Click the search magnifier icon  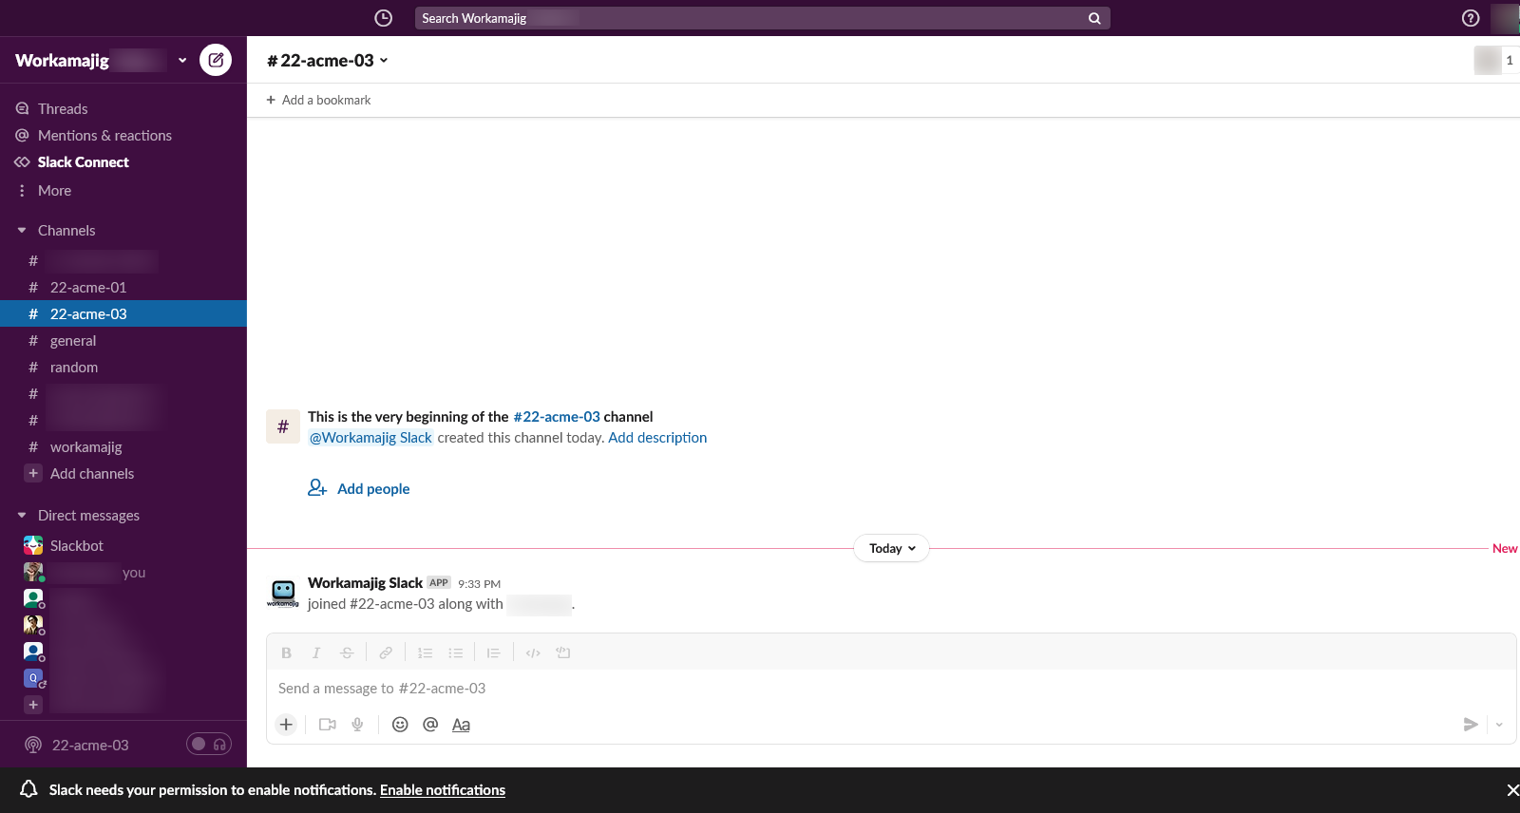(x=1094, y=18)
